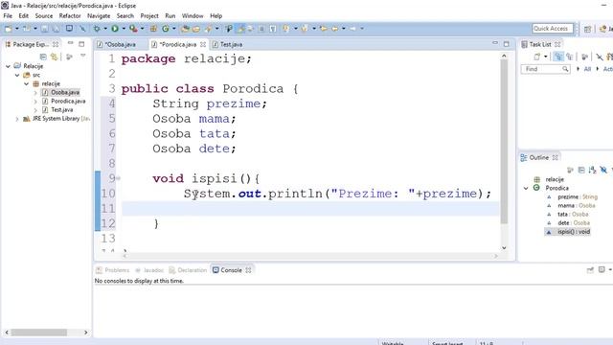613x345 pixels.
Task: Minimize the editor area
Action: (x=495, y=43)
